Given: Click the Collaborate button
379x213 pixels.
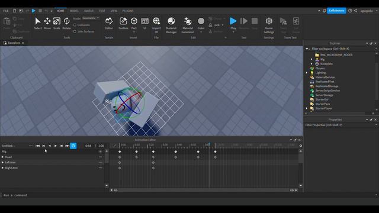Looking at the screenshot, I should point(336,11).
